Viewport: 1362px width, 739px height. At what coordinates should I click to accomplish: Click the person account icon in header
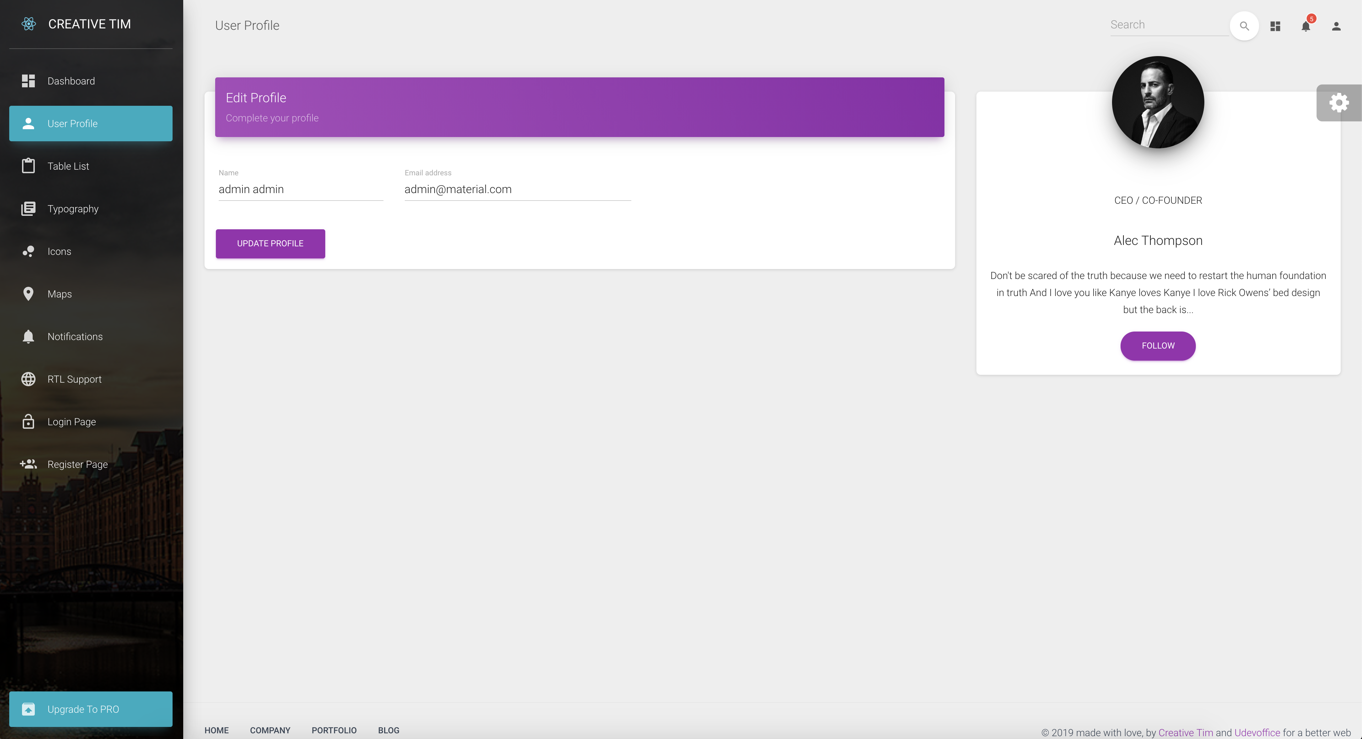(x=1336, y=26)
